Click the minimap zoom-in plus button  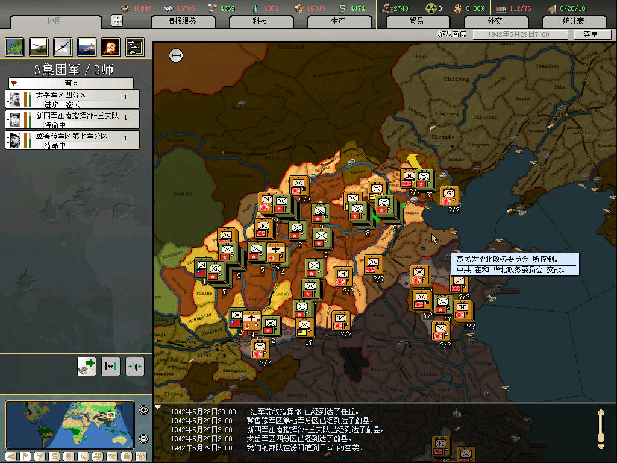(143, 411)
